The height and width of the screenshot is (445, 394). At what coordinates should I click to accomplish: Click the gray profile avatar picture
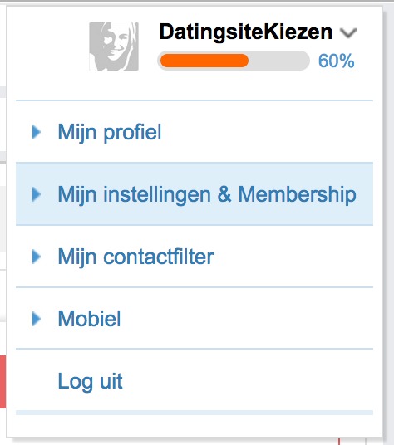[114, 46]
